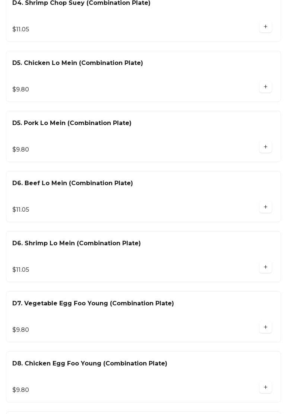This screenshot has width=287, height=414.
Task: Open D4 Shrimp Chop Suey item title
Action: coord(81,3)
